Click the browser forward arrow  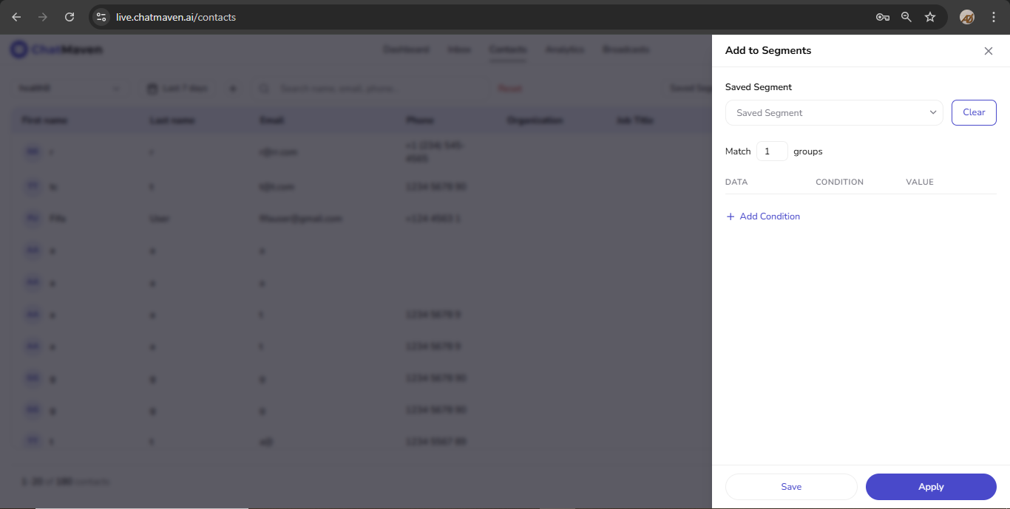coord(43,17)
